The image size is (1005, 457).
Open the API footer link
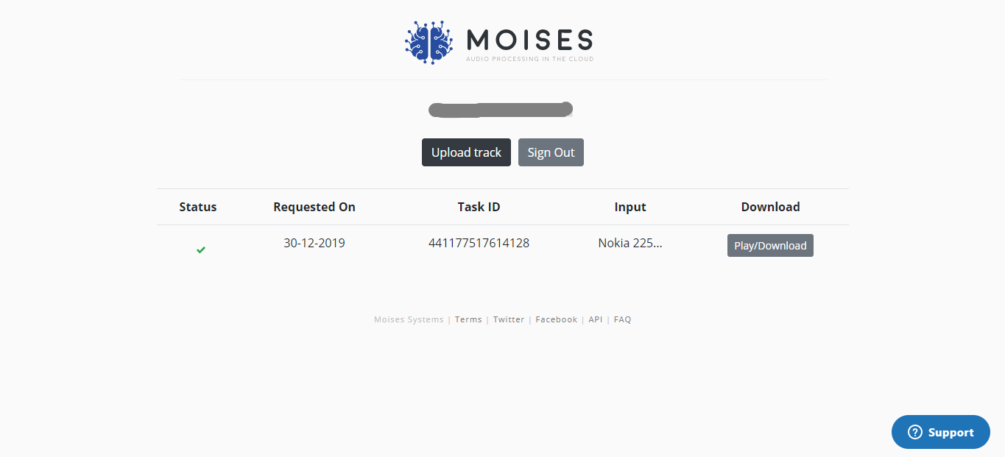point(596,319)
